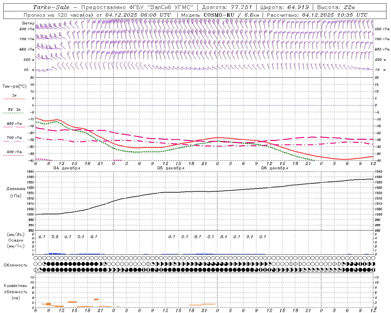Click the Осадки precipitation label
Screen dimensions: 391x313
click(16, 240)
